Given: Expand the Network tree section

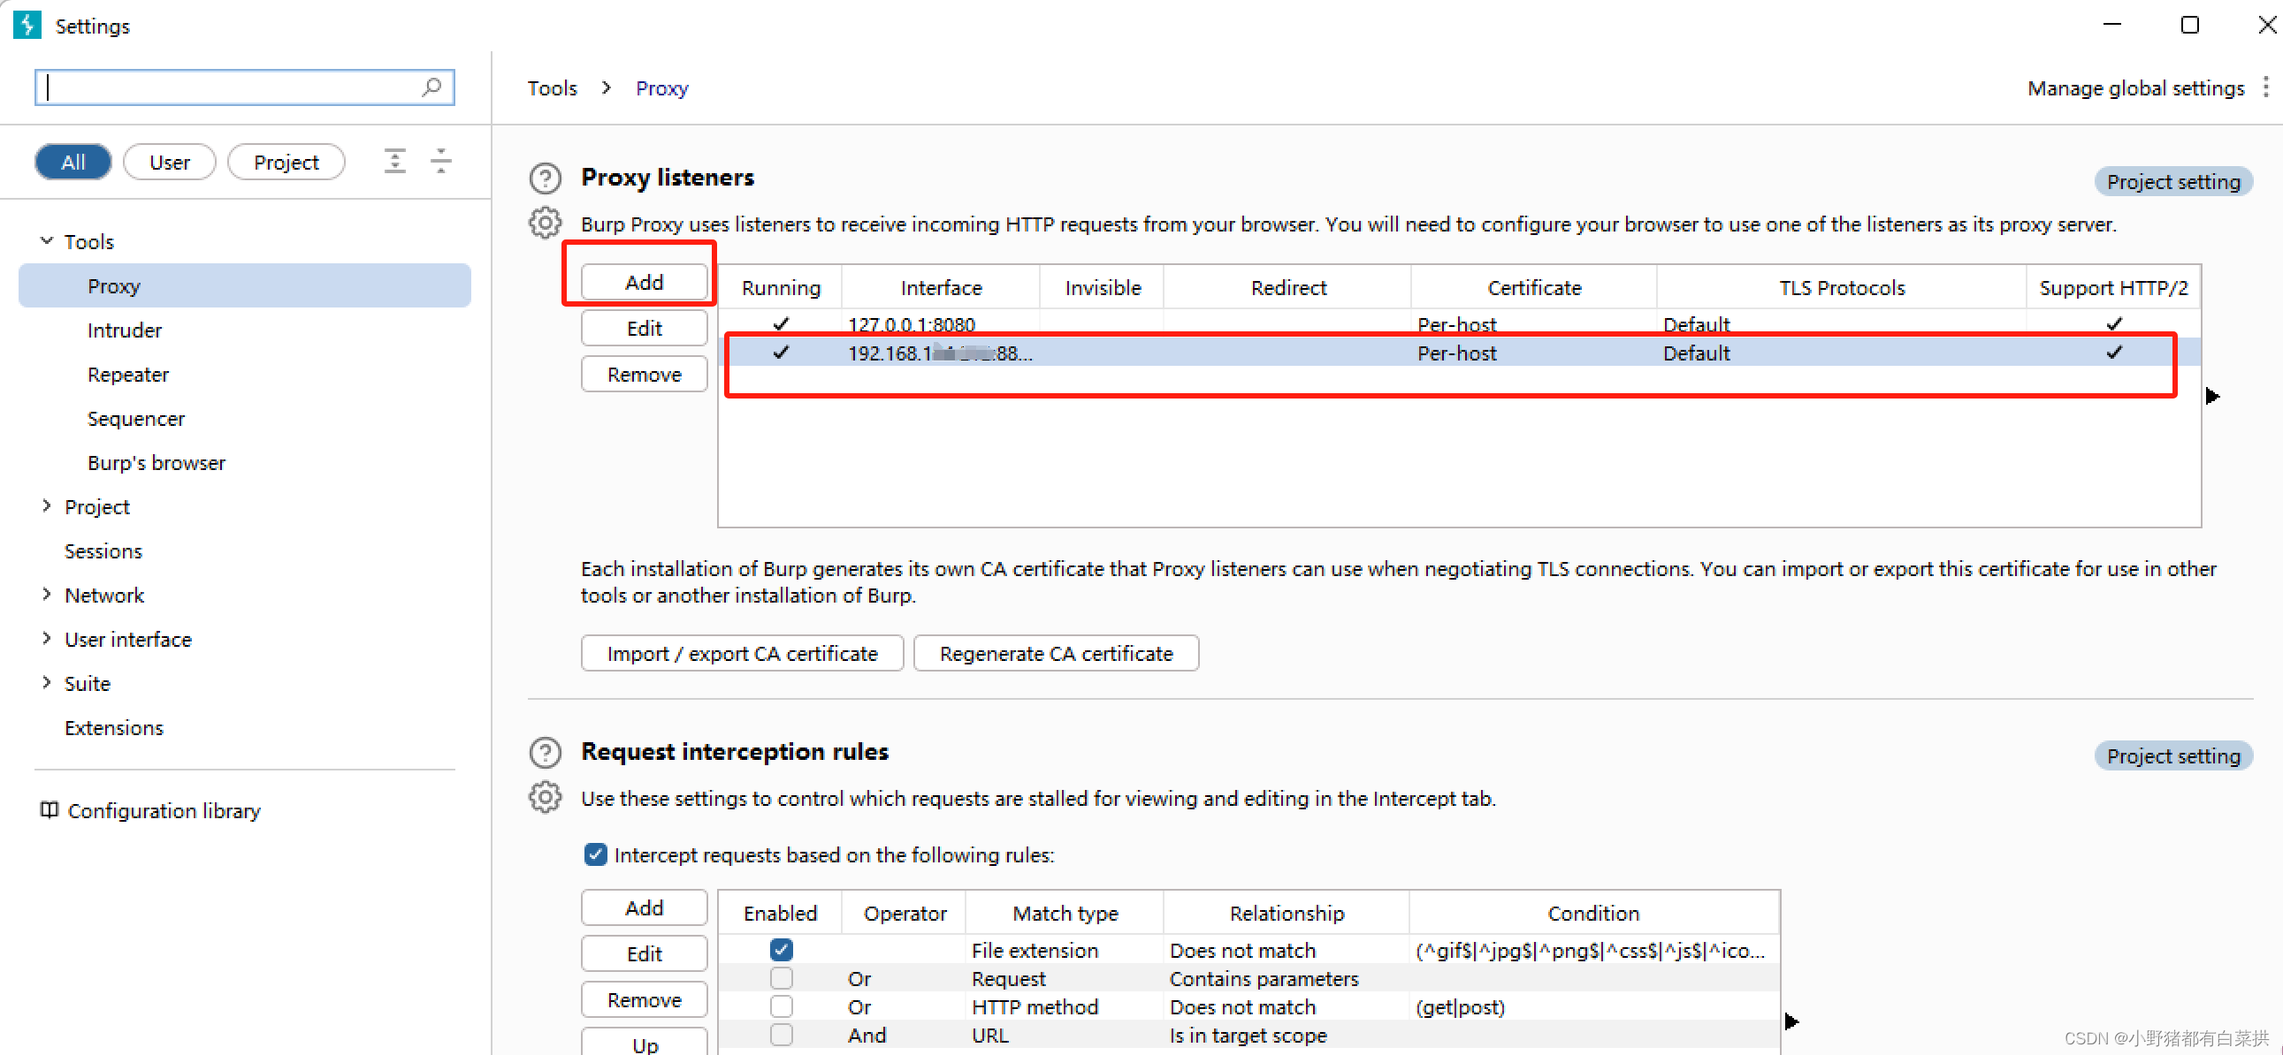Looking at the screenshot, I should point(47,595).
